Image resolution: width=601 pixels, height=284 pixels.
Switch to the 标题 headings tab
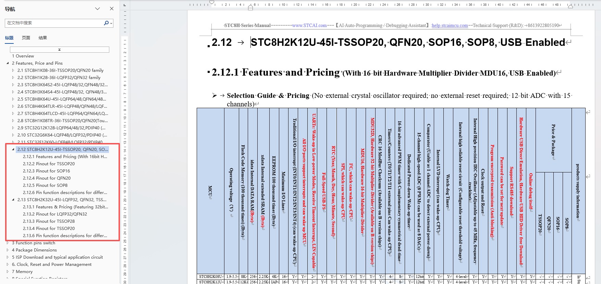tap(9, 38)
